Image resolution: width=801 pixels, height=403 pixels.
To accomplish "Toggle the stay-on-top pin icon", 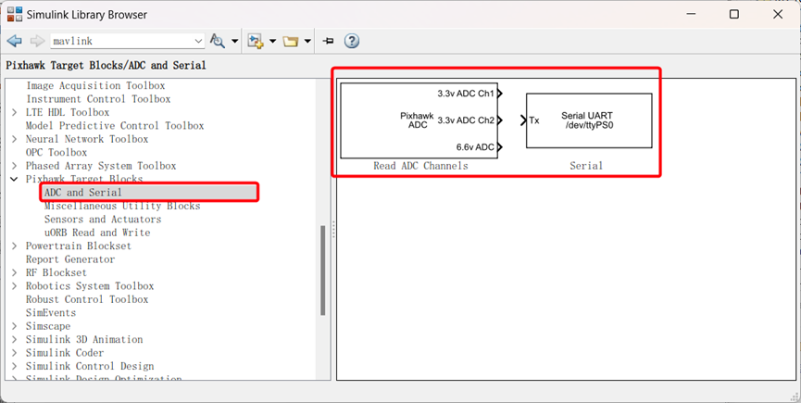I will pyautogui.click(x=329, y=41).
